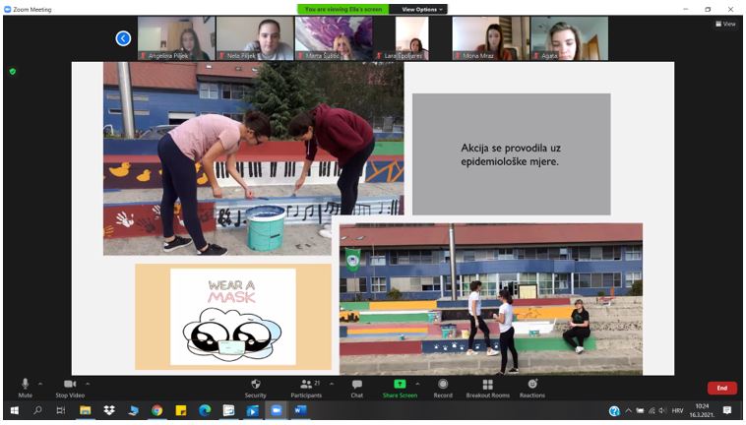The height and width of the screenshot is (425, 746).
Task: Switch layout using the View button
Action: click(x=725, y=24)
